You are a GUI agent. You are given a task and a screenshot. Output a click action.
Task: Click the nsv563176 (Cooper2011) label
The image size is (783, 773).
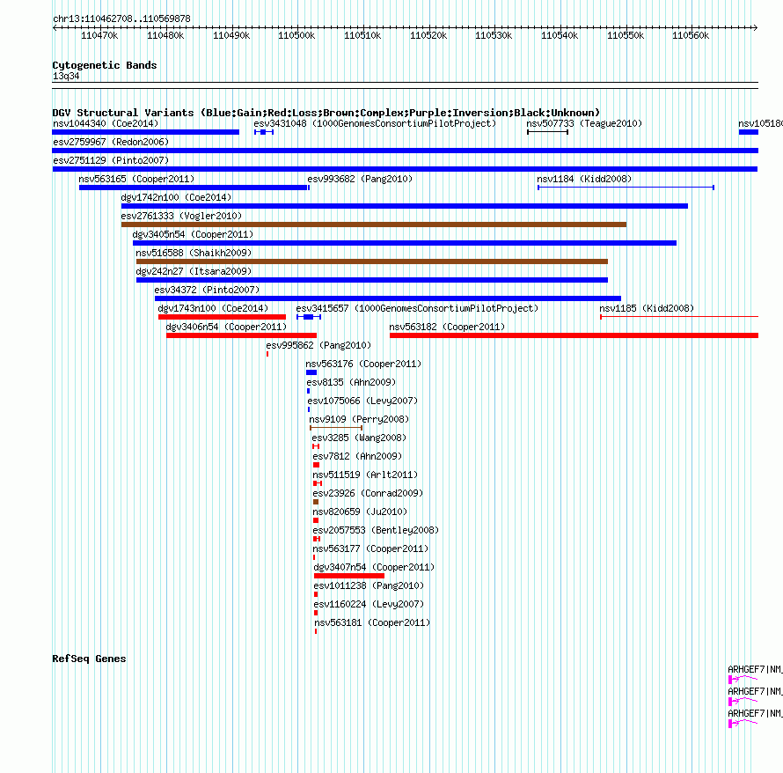tap(363, 364)
